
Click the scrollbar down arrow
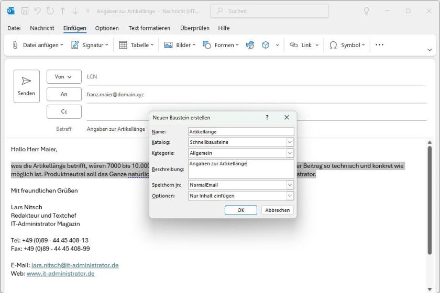[x=430, y=289]
